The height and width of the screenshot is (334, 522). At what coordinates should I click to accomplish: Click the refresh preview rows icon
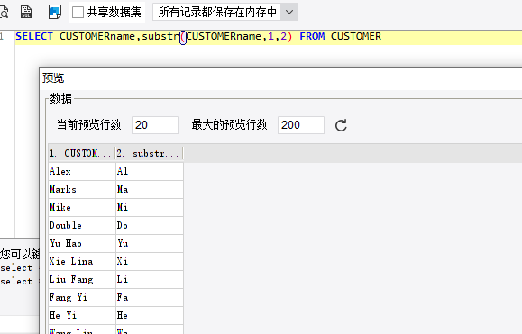(341, 125)
